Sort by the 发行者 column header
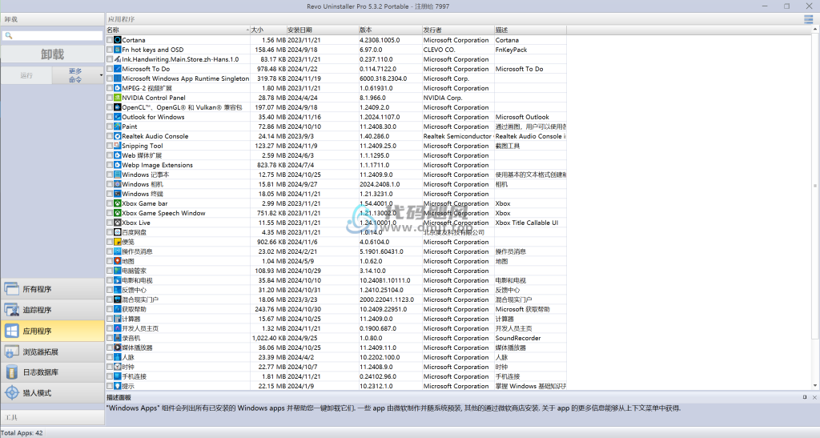 tap(458, 30)
